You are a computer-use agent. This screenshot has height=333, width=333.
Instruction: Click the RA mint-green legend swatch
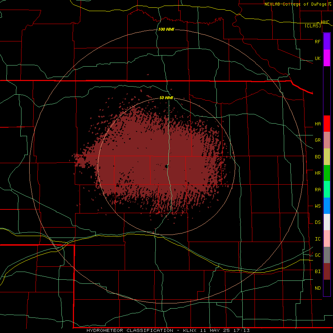pos(327,189)
